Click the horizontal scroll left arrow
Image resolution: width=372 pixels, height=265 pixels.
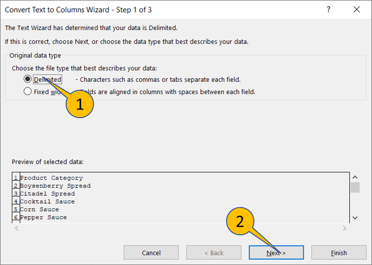point(16,228)
